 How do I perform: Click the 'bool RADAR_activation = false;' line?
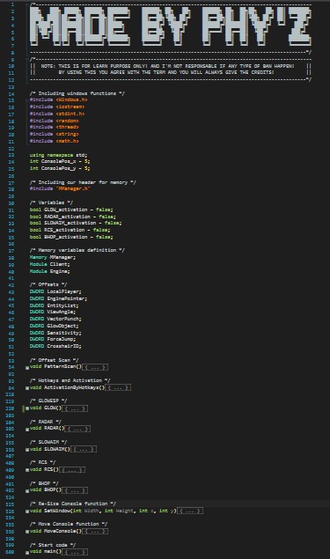coord(73,217)
